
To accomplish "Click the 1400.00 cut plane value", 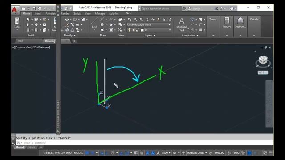I will (x=219, y=153).
